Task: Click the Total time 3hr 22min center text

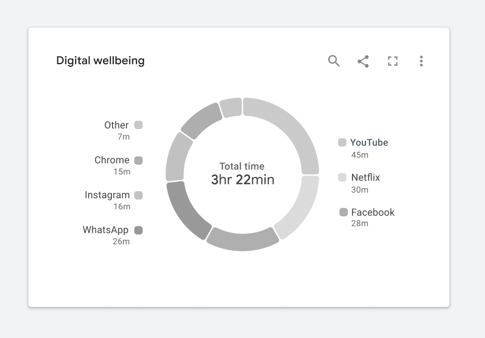Action: coord(242,174)
